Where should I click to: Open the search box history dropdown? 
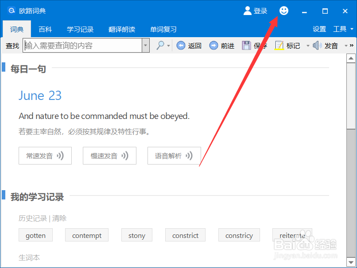pyautogui.click(x=145, y=46)
